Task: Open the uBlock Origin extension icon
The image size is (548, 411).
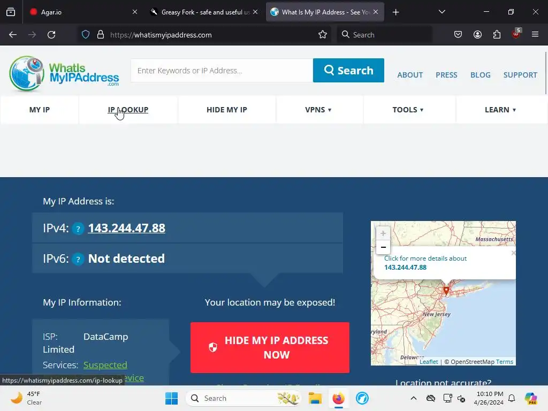Action: pyautogui.click(x=516, y=34)
